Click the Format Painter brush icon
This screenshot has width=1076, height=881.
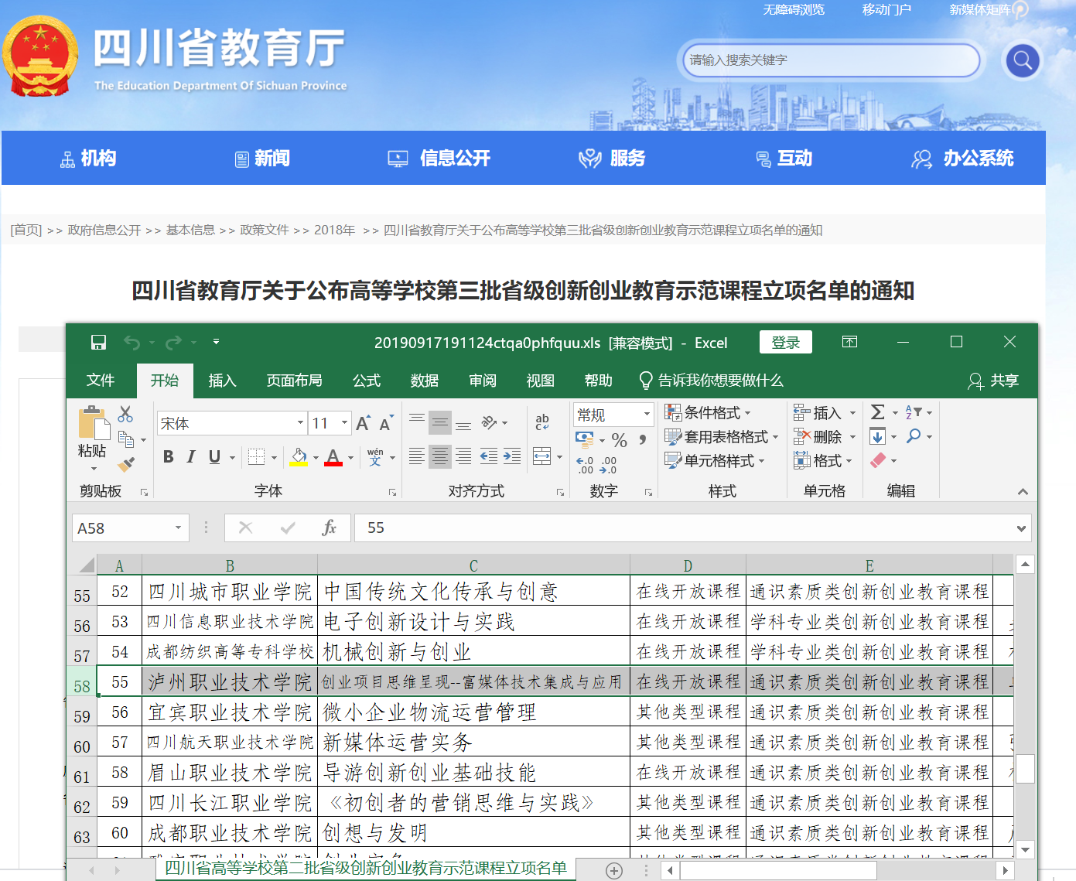(x=125, y=464)
